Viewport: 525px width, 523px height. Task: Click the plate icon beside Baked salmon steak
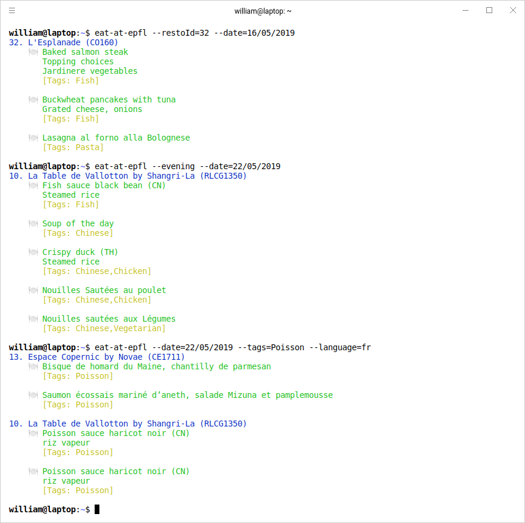pyautogui.click(x=33, y=52)
